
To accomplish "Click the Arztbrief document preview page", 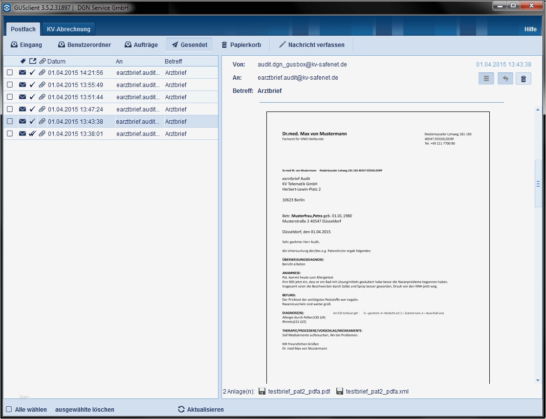I will click(378, 247).
